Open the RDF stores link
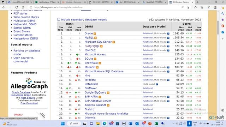This screenshot has width=226, height=127. (x=20, y=13)
